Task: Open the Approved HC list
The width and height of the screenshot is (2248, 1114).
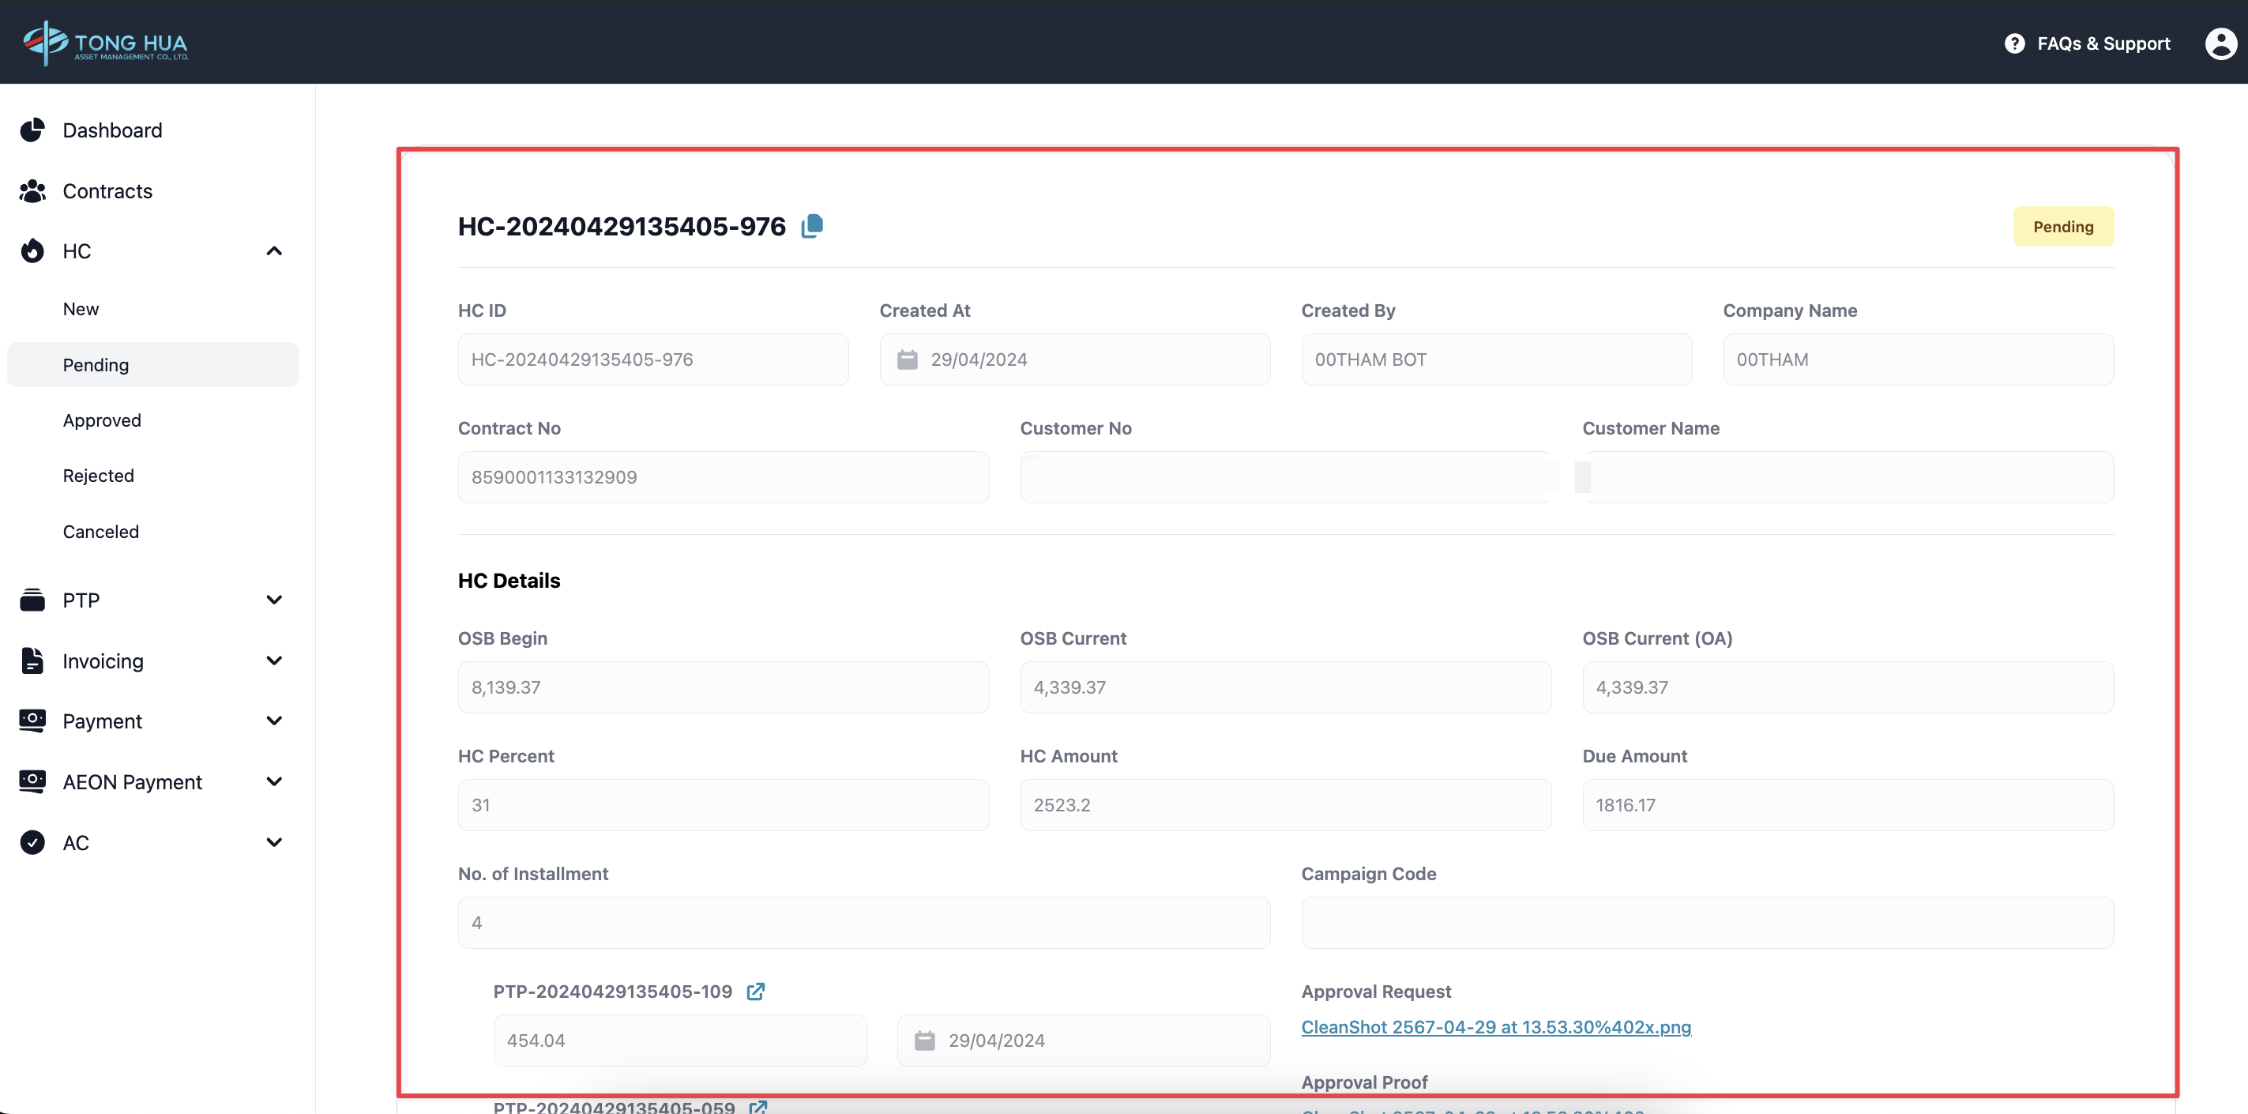Action: [102, 420]
